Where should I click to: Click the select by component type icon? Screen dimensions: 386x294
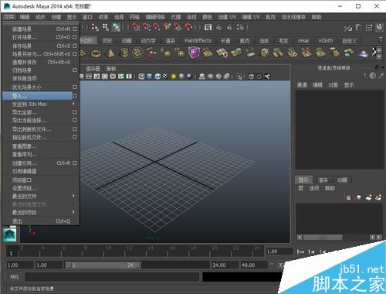pyautogui.click(x=106, y=27)
